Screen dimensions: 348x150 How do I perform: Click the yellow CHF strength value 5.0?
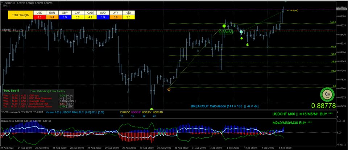click(78, 17)
